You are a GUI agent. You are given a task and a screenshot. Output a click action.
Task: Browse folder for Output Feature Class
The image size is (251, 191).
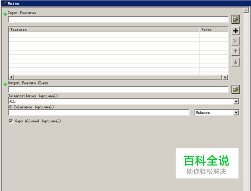(235, 89)
